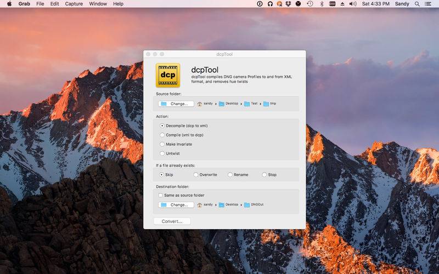Open the Grab application menu
Image resolution: width=439 pixels, height=274 pixels.
tap(24, 4)
